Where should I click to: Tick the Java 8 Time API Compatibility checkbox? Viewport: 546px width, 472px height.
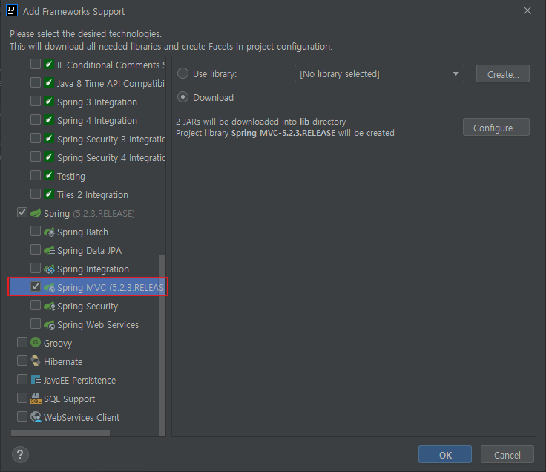coord(36,82)
